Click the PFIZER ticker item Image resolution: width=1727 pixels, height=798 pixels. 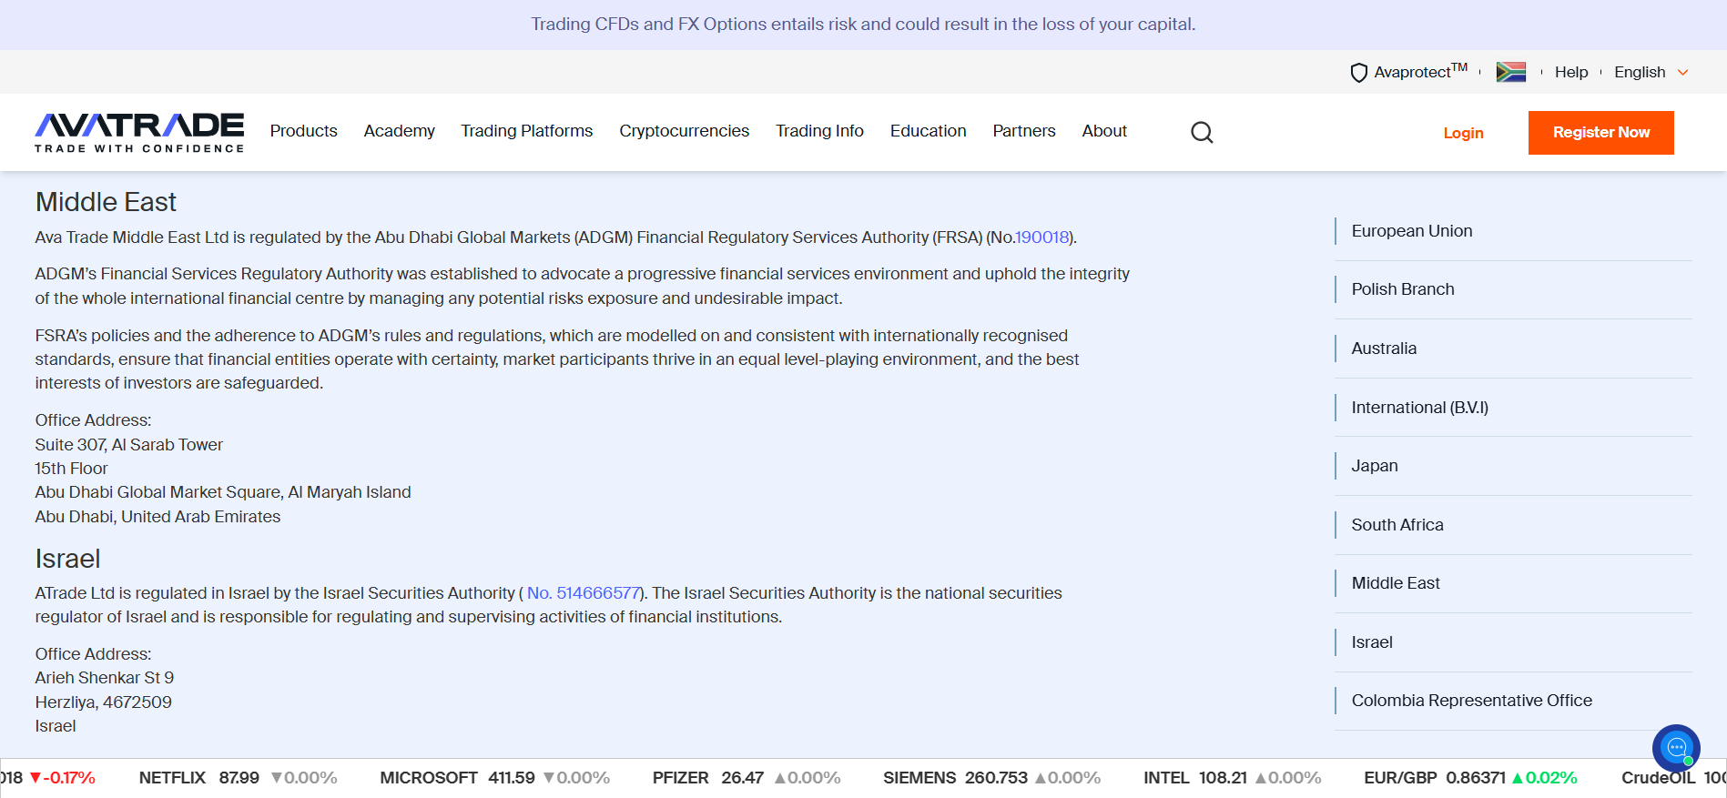[x=747, y=778]
